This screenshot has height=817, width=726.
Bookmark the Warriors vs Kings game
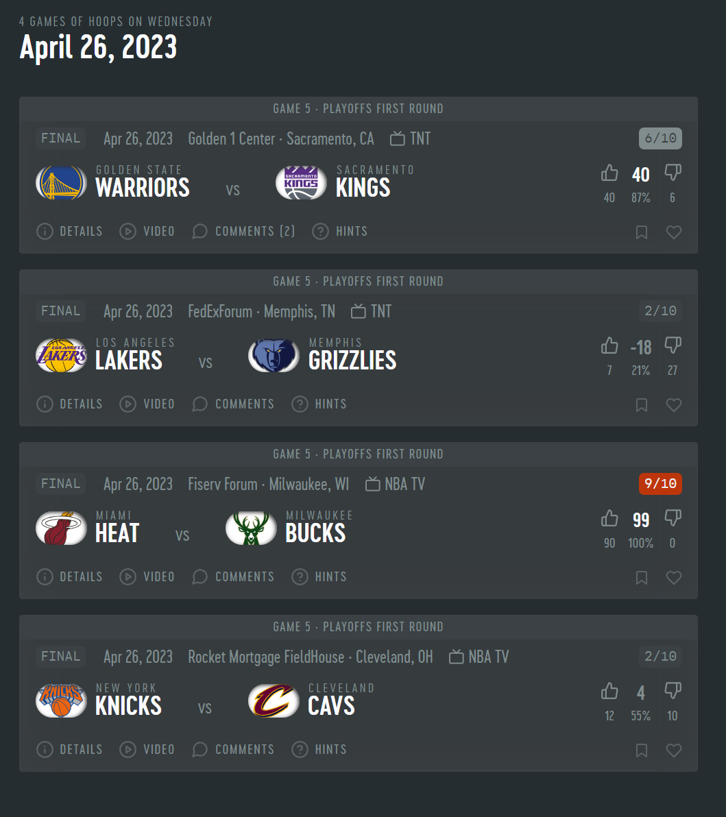point(642,232)
